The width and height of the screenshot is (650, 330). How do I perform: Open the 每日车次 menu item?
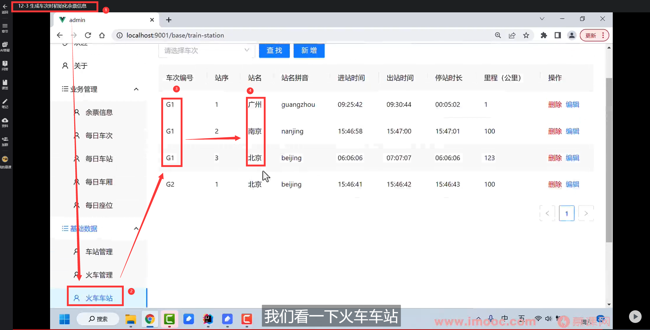pyautogui.click(x=99, y=135)
